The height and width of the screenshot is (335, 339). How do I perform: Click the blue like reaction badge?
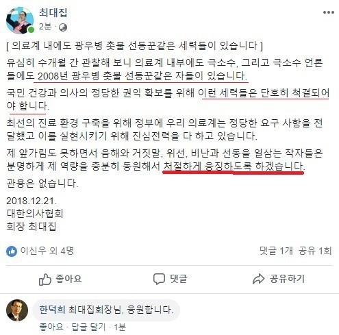[12, 251]
